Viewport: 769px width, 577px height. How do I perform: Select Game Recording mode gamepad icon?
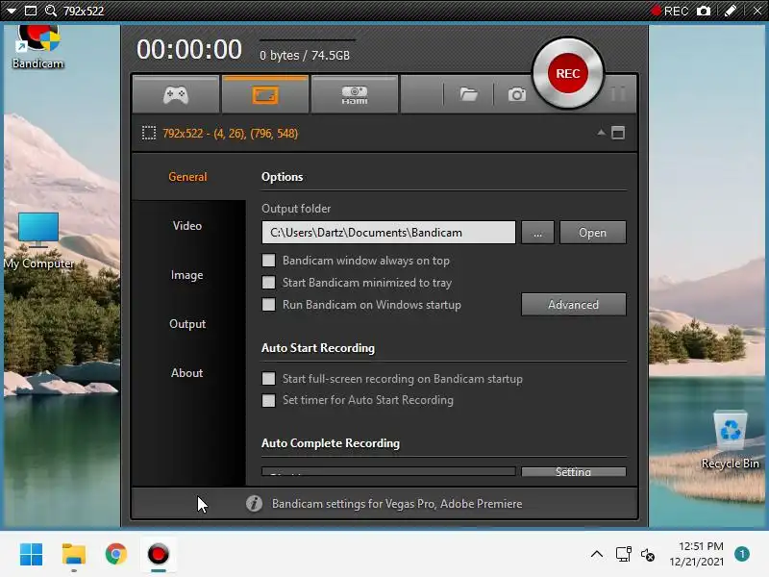click(x=176, y=94)
